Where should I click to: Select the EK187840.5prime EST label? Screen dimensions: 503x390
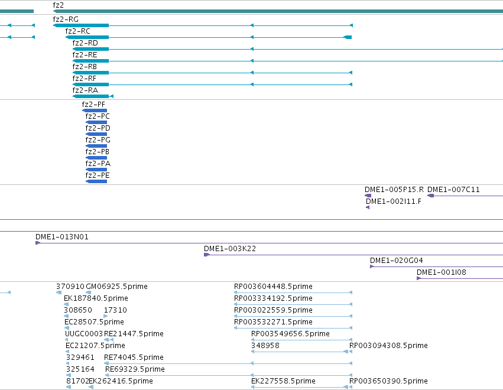pos(96,298)
